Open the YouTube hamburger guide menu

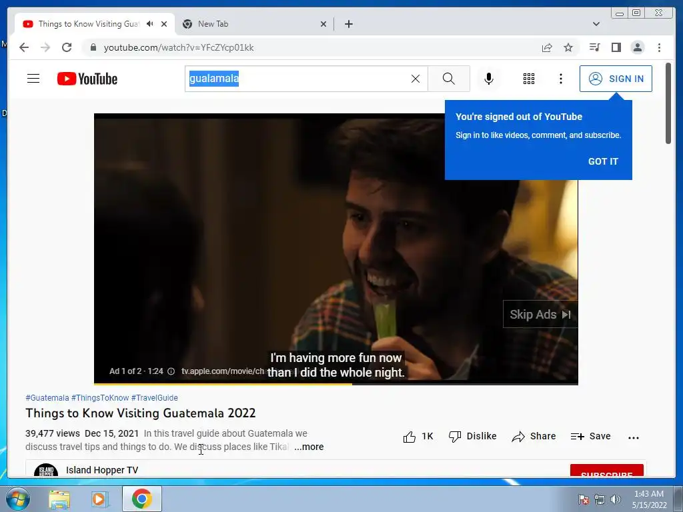point(33,79)
